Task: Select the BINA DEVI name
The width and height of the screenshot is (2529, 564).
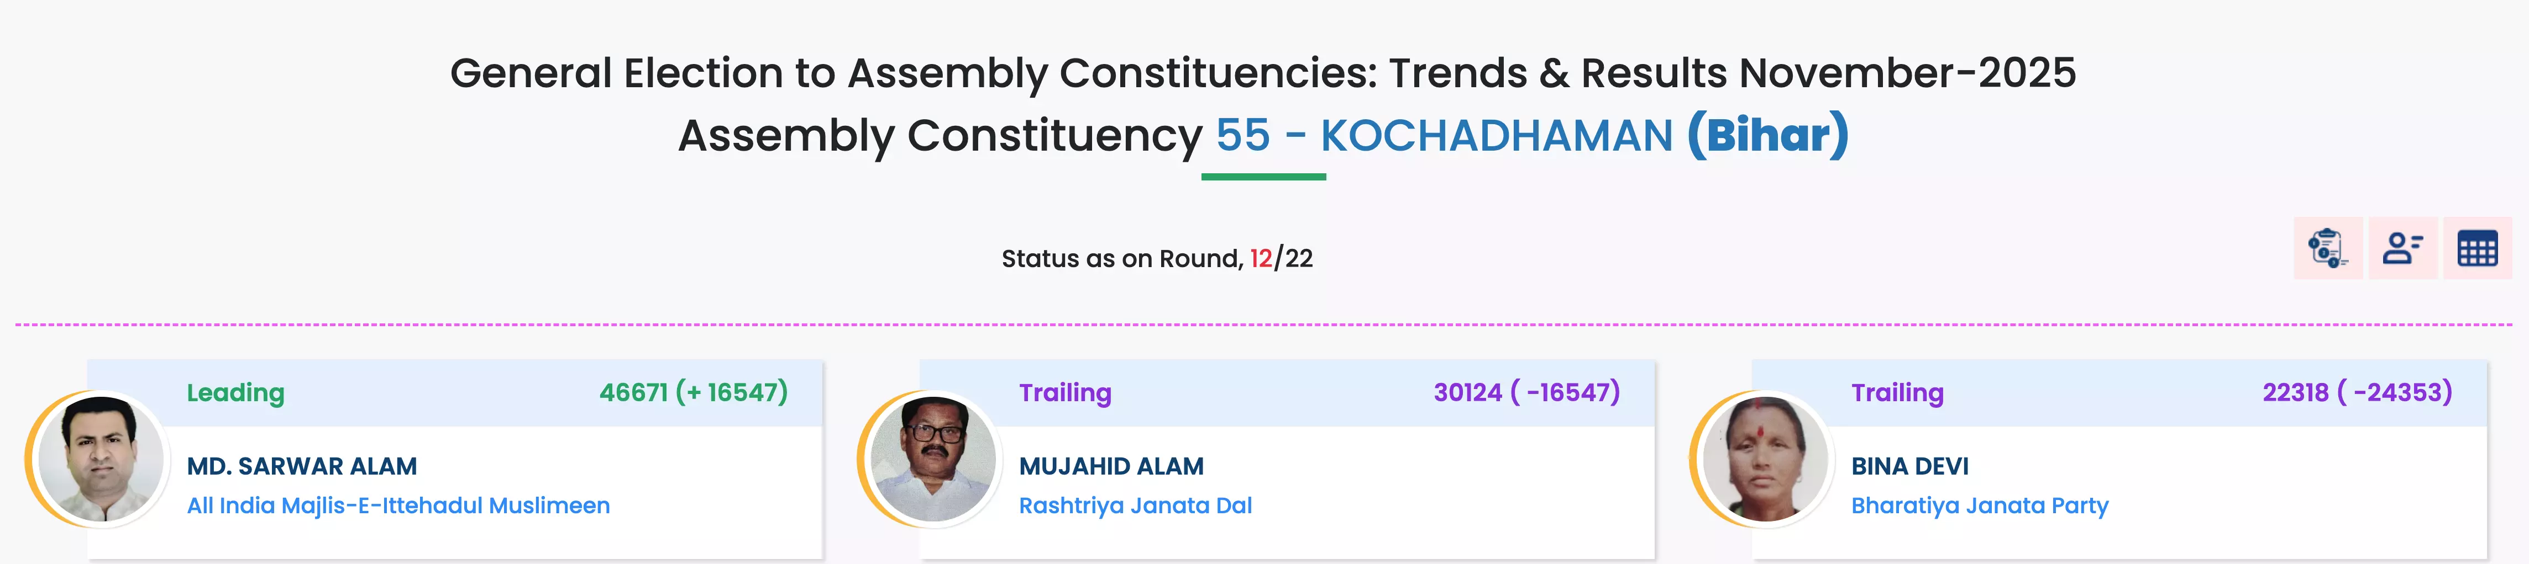Action: click(x=1909, y=466)
